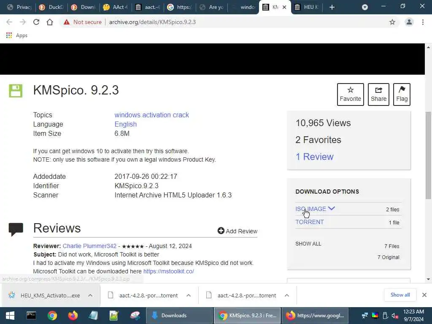This screenshot has width=432, height=324.
Task: Switch to the aact.-4 archive tab
Action: click(x=148, y=7)
